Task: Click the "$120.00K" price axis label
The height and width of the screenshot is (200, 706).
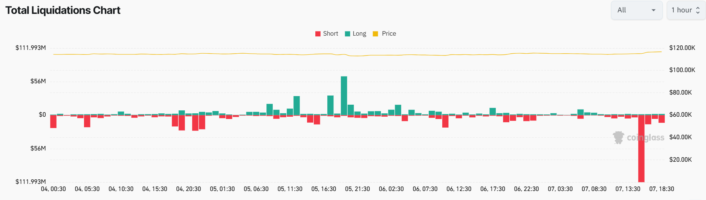Action: (682, 48)
